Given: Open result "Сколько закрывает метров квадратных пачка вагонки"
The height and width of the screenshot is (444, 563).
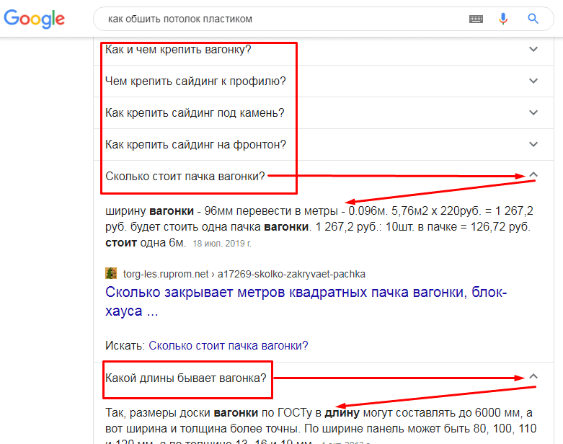Looking at the screenshot, I should point(306,301).
